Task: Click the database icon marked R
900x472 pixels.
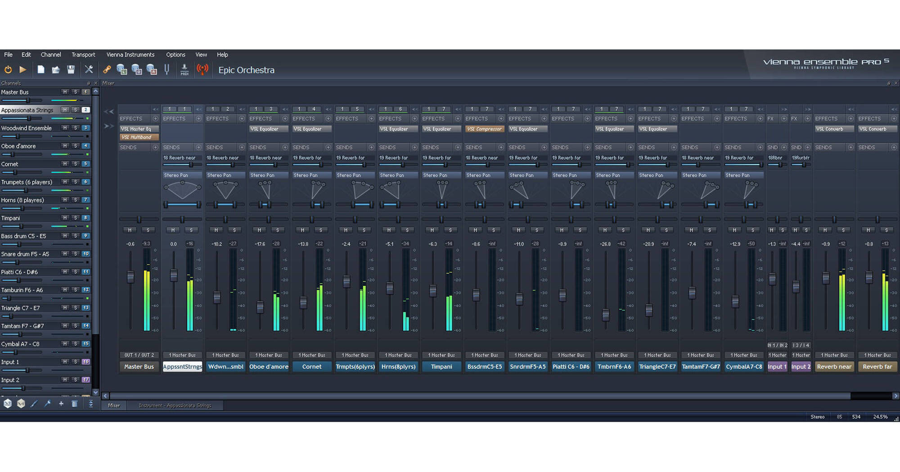Action: tap(152, 70)
